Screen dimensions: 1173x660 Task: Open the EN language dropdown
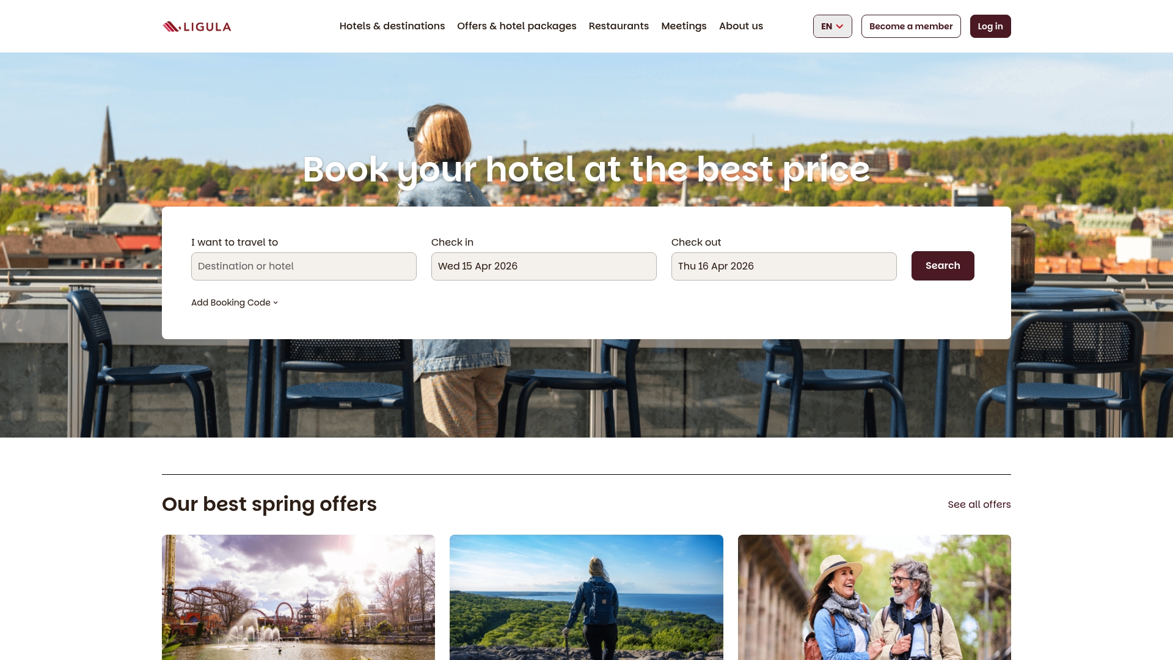coord(832,26)
